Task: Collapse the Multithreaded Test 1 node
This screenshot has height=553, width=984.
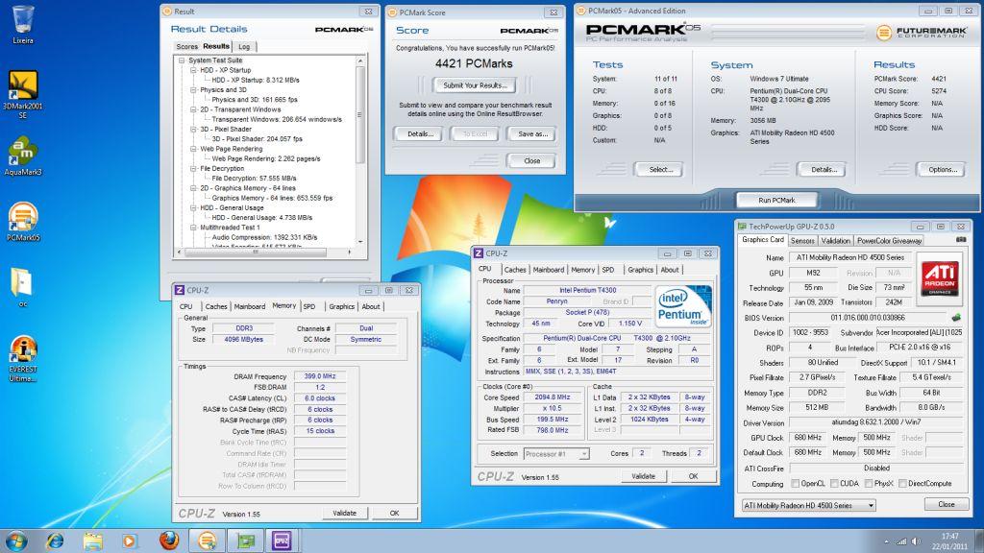Action: point(193,228)
